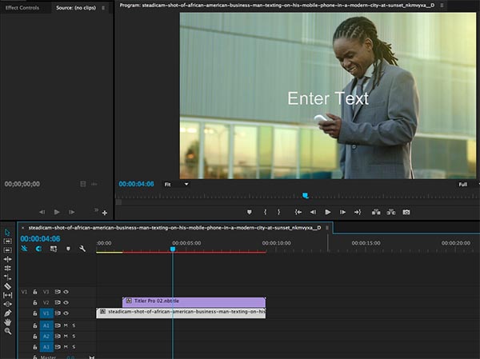
Task: Switch to Effect Controls tab
Action: [x=22, y=7]
